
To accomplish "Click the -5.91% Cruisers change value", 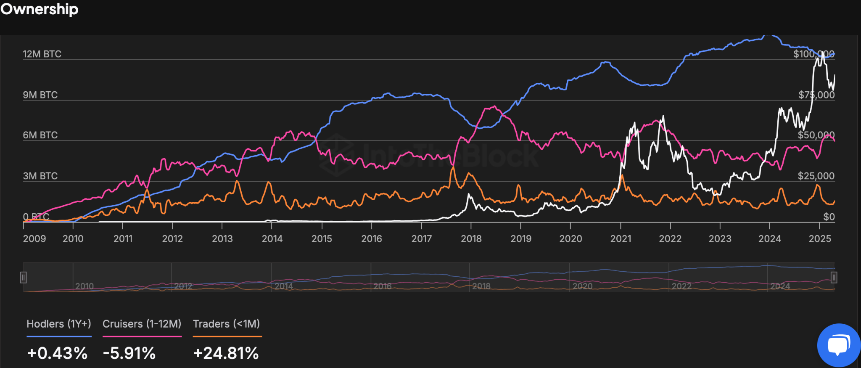I will coord(129,353).
